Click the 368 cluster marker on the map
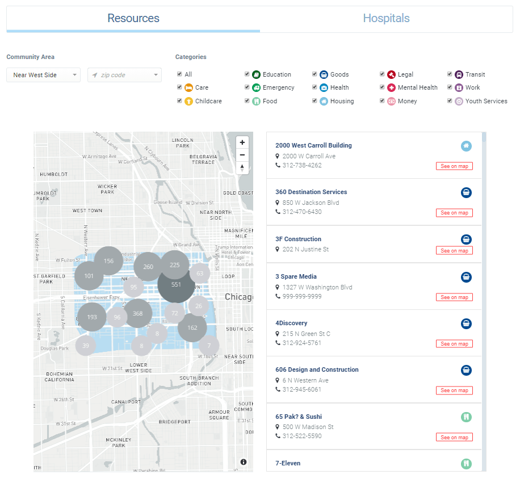 pos(137,313)
